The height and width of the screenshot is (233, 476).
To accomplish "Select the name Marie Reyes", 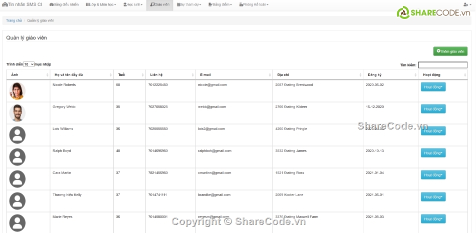I will pos(63,217).
